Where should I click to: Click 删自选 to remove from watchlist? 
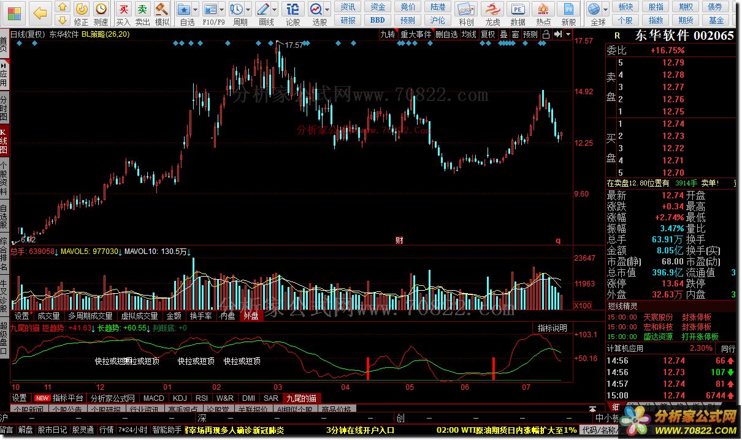[x=446, y=34]
